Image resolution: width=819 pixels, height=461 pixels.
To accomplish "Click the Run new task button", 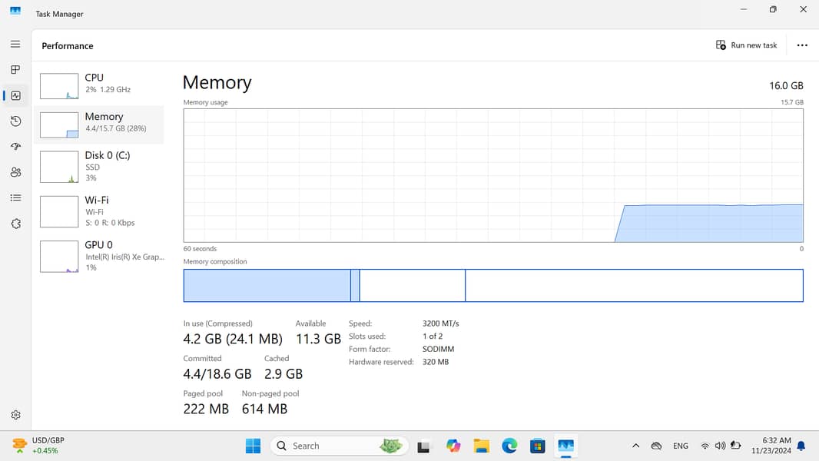I will 746,45.
